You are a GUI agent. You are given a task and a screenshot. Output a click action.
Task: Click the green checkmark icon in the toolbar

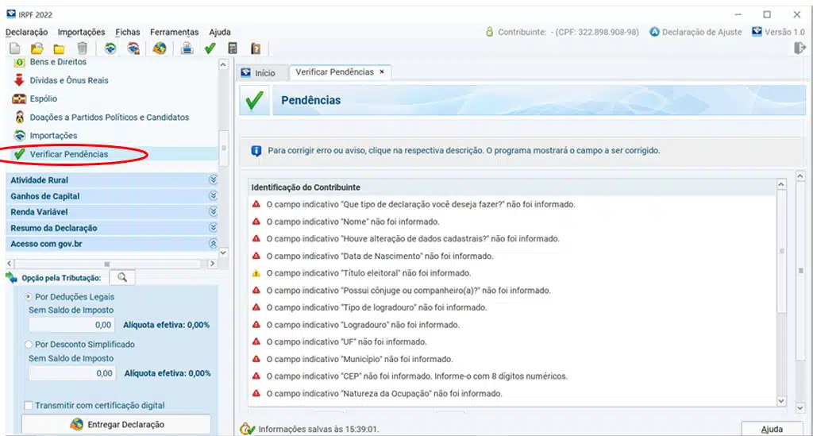tap(210, 48)
